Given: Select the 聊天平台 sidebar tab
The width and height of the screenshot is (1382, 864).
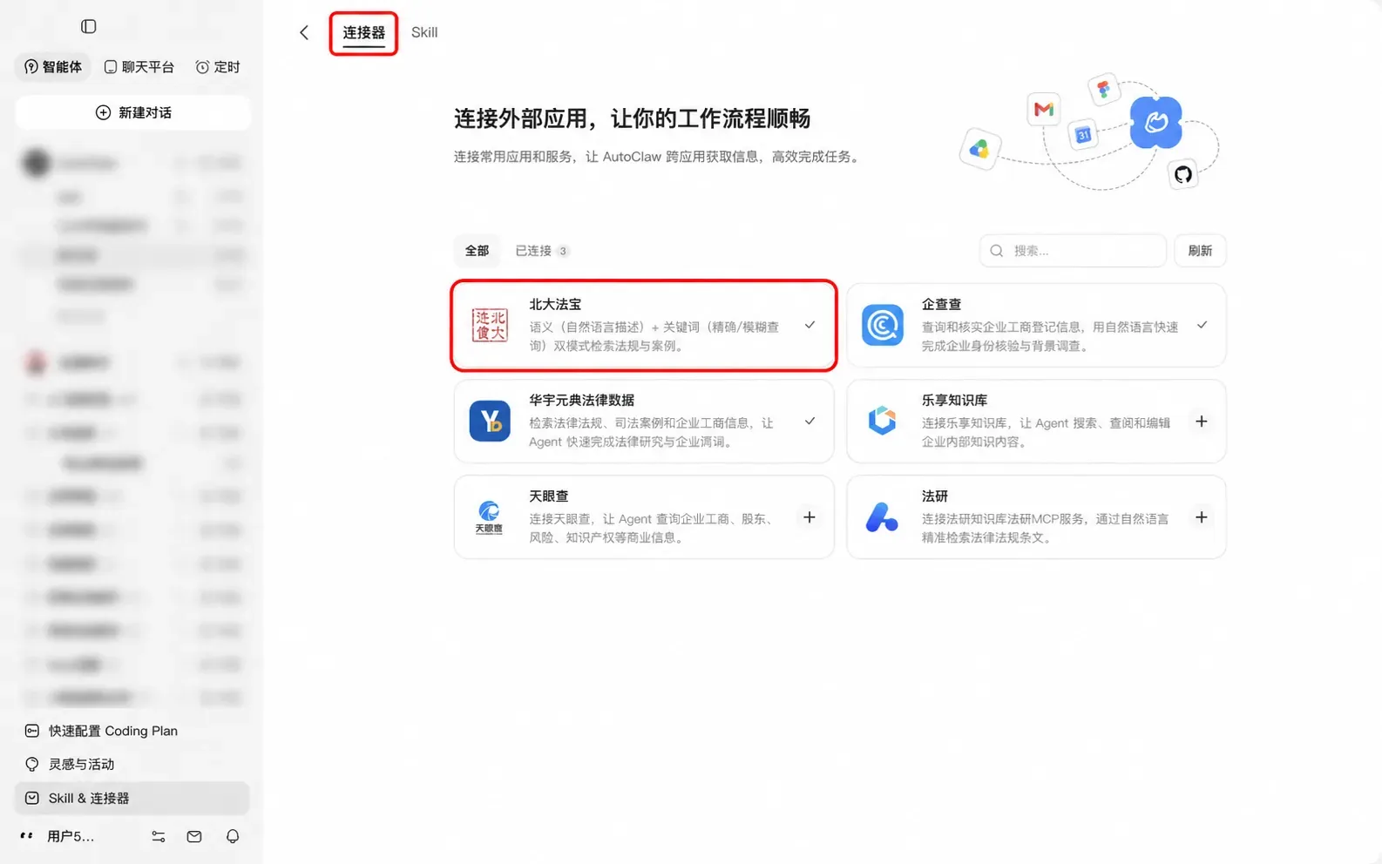Looking at the screenshot, I should tap(139, 67).
